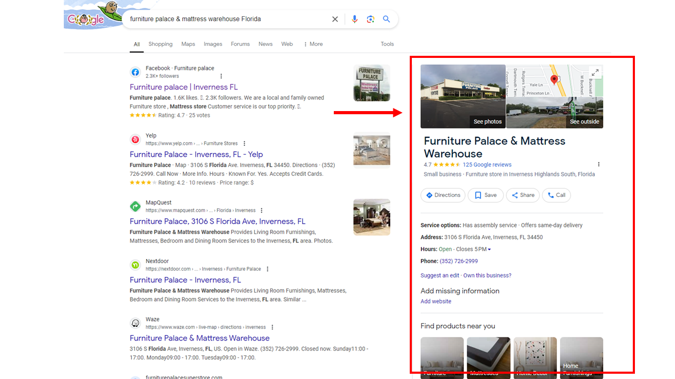This screenshot has width=675, height=379.
Task: Start voice search with microphone icon
Action: 354,19
